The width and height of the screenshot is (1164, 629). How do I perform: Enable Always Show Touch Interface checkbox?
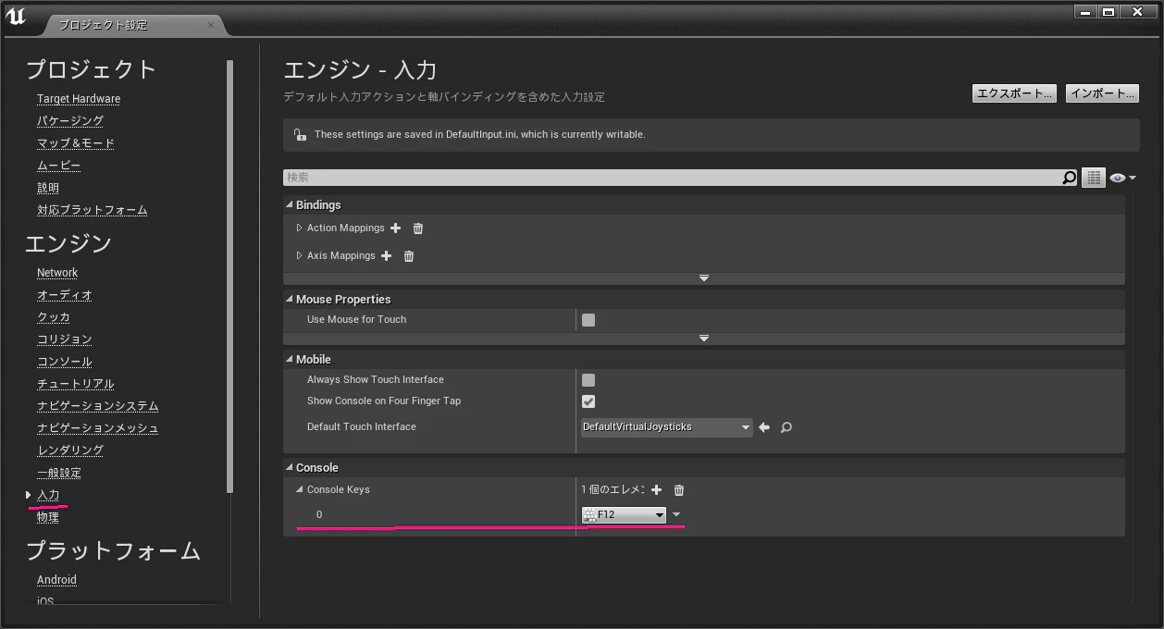588,380
